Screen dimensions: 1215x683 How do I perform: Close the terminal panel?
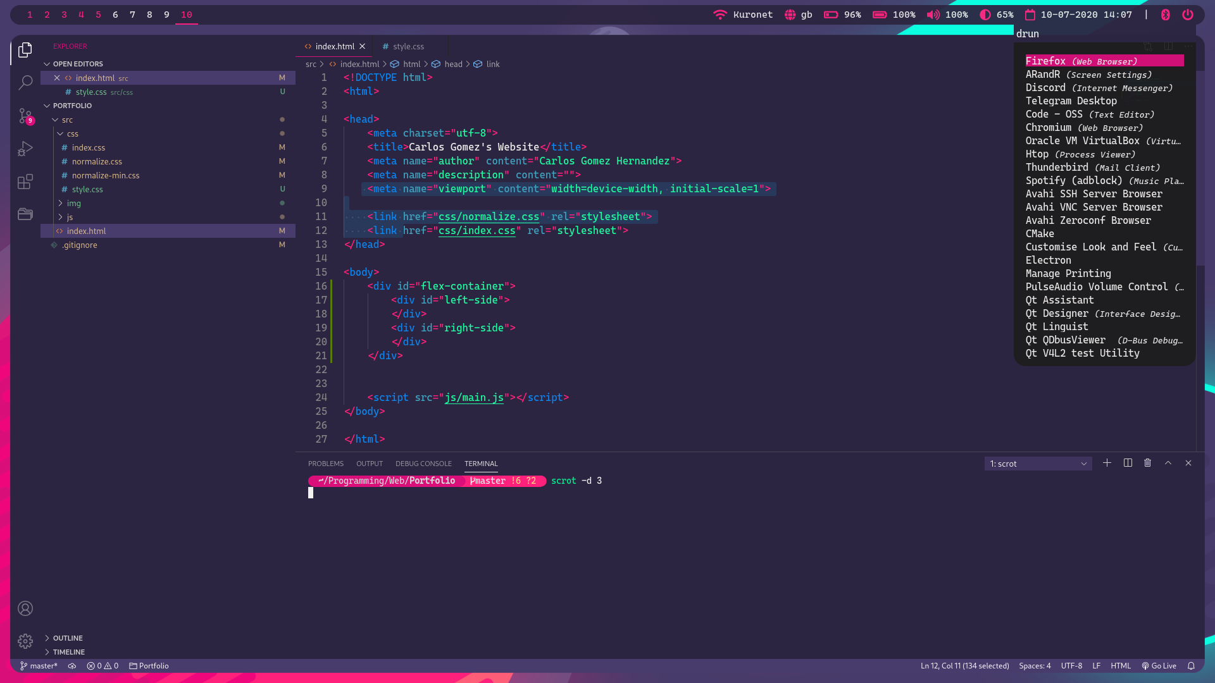1188,463
